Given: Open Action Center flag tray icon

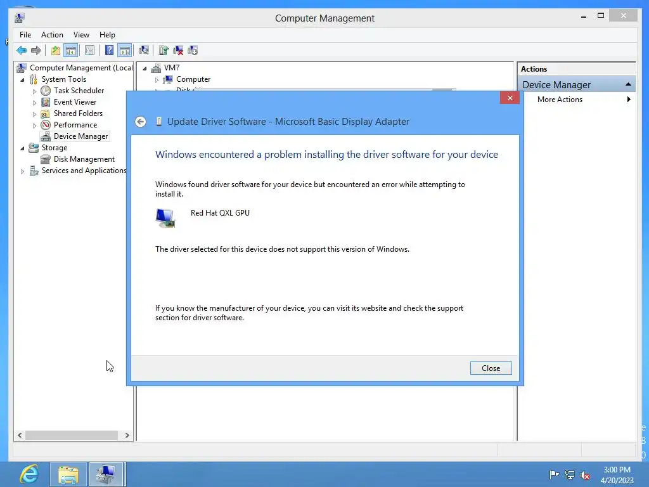Looking at the screenshot, I should coord(554,475).
